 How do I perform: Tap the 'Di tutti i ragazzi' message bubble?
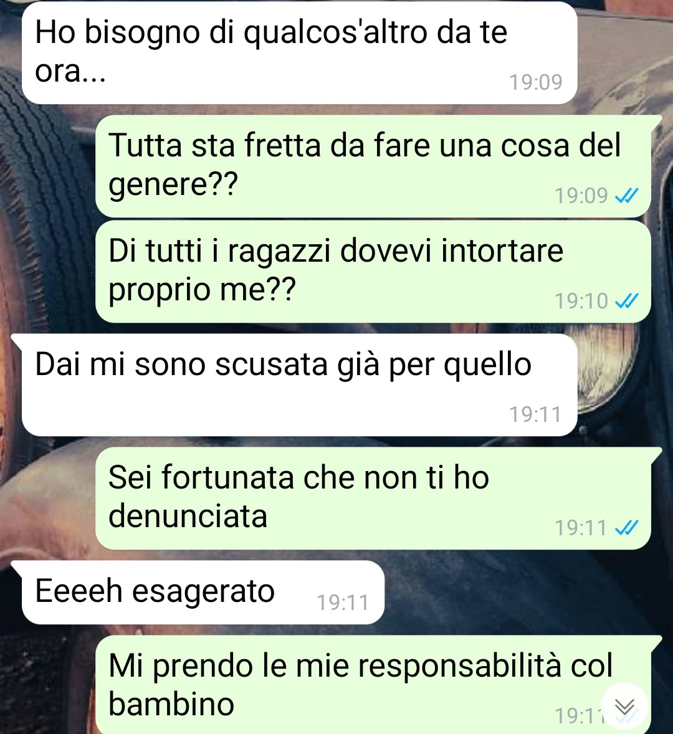373,272
